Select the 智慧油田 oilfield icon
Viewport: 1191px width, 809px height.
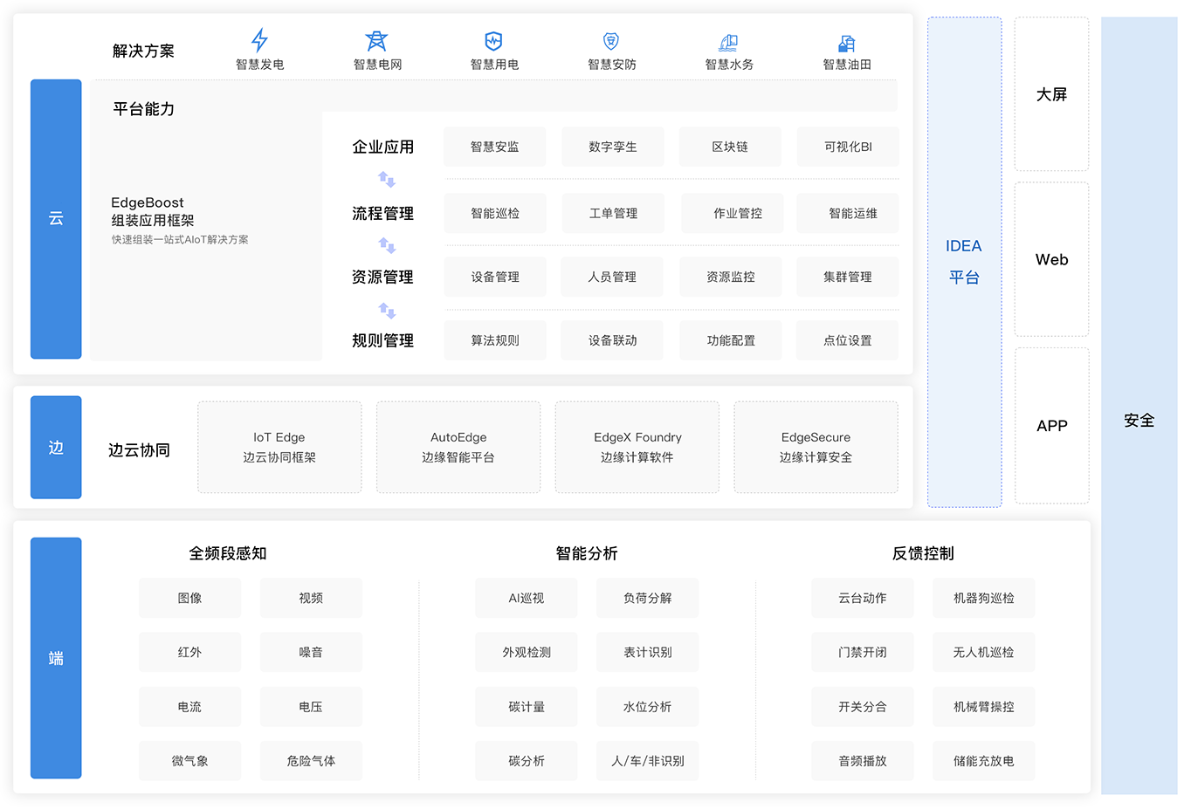coord(846,42)
